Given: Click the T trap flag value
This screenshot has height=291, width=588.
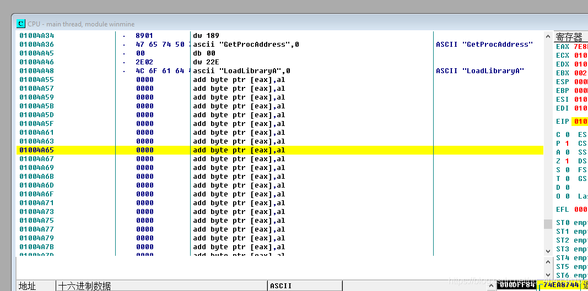Looking at the screenshot, I should [x=568, y=179].
